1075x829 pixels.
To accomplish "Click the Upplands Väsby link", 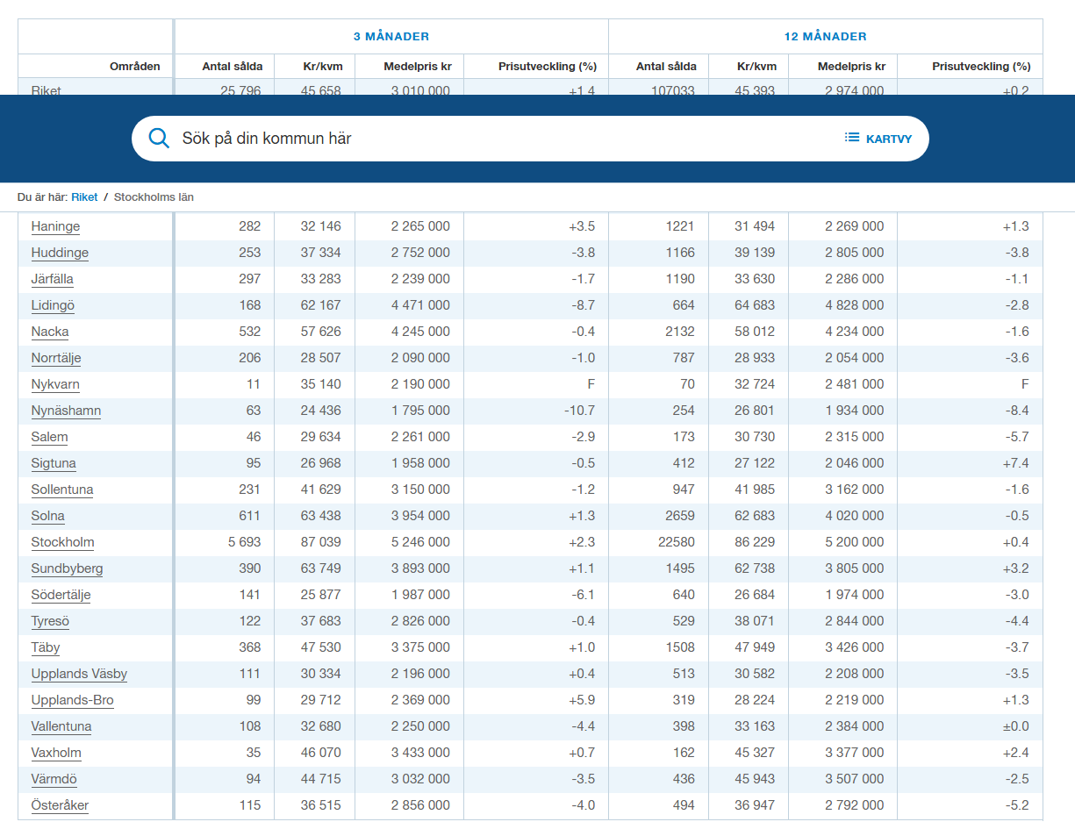I will tap(79, 674).
